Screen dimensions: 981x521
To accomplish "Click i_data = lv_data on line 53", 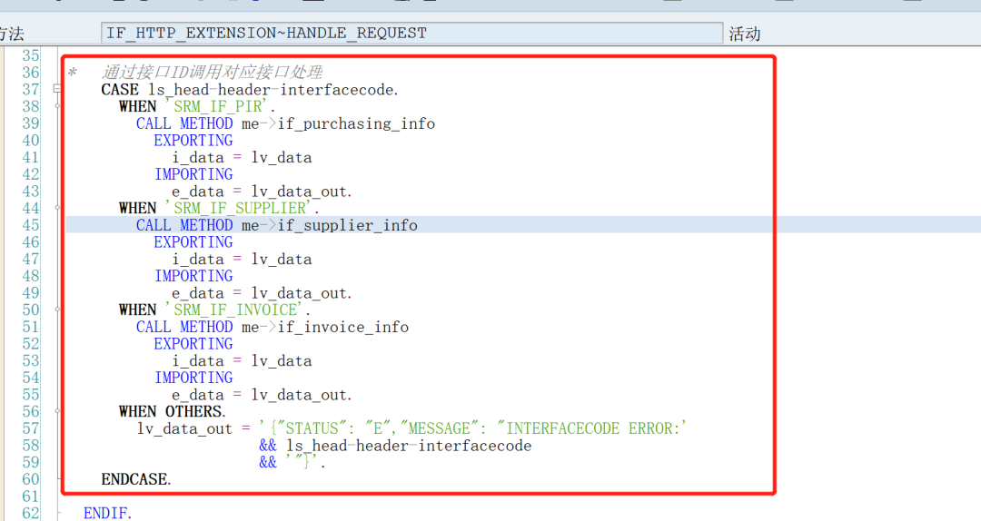I will (243, 361).
